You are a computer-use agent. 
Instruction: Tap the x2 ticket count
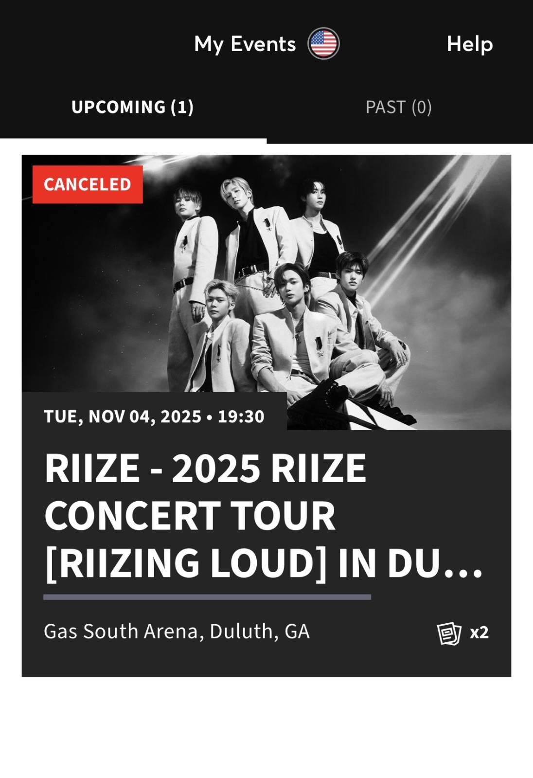[x=479, y=633]
